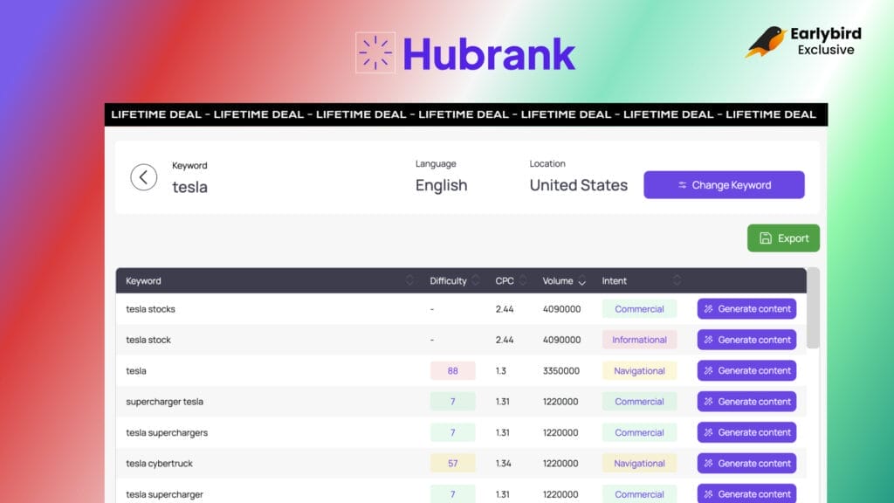The width and height of the screenshot is (894, 503).
Task: Click the sparkle icon on tesla's Generate content button
Action: click(707, 370)
